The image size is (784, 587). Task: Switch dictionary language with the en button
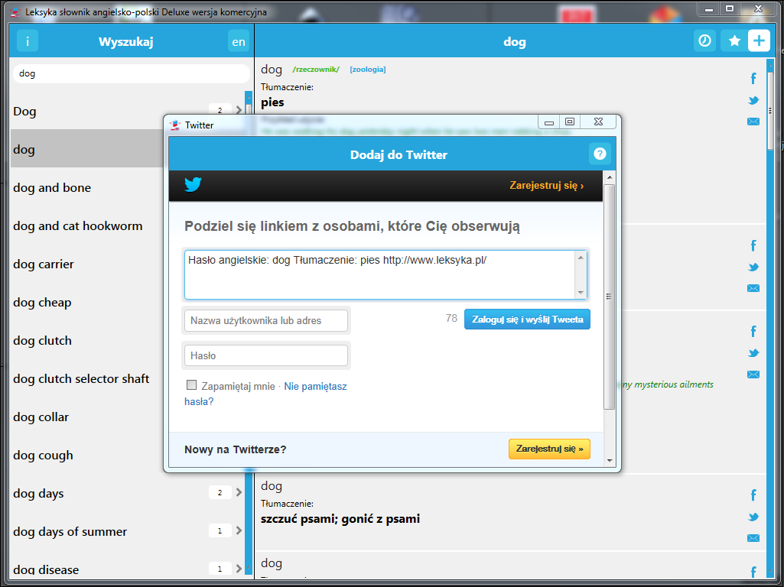click(x=239, y=41)
